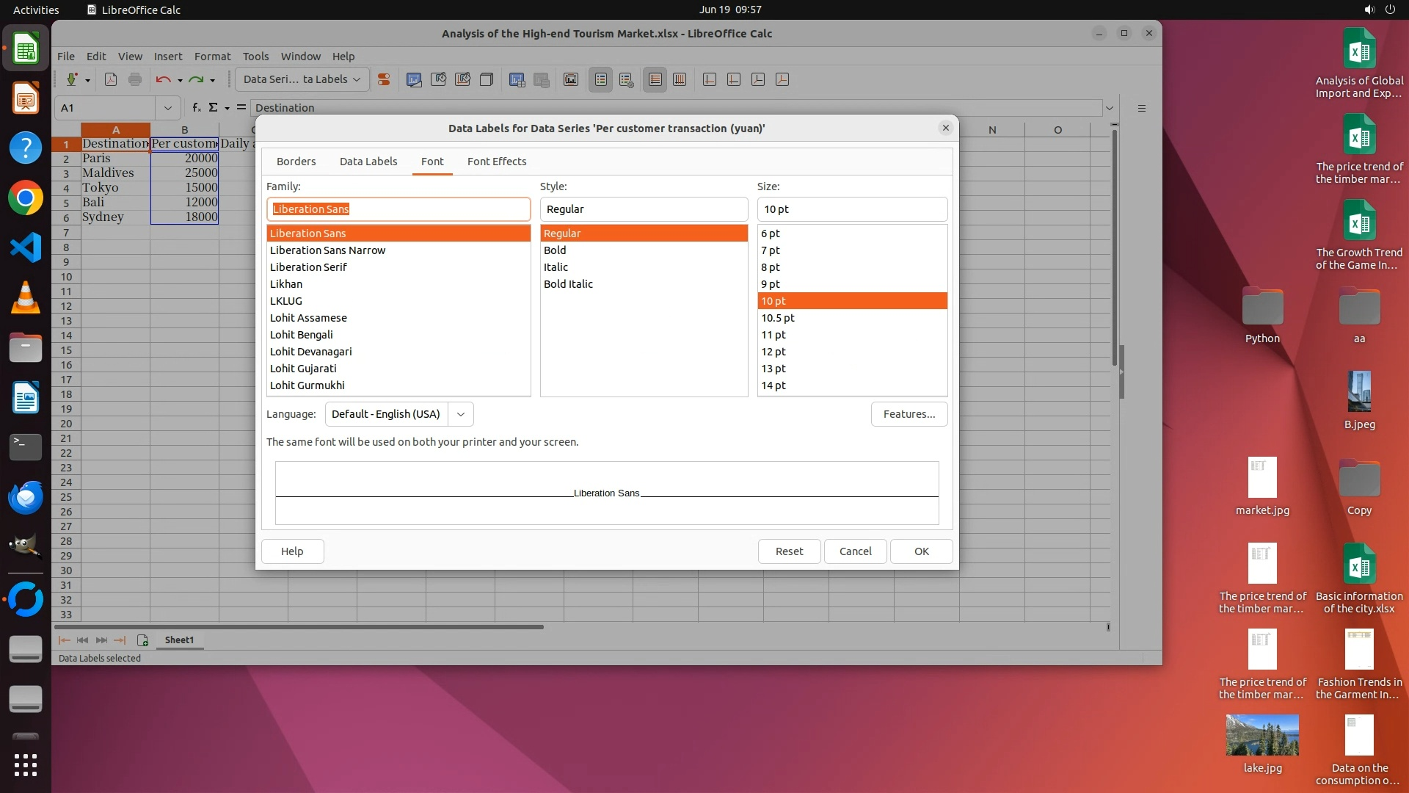Click the Format Selection icon

tap(383, 79)
